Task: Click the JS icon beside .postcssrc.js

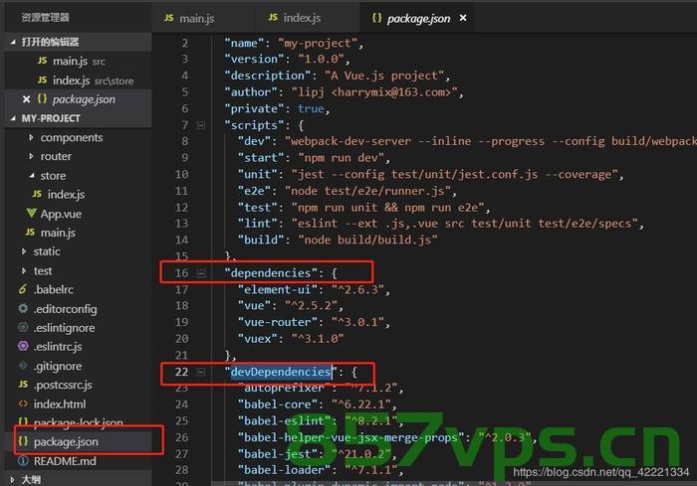Action: [x=23, y=385]
